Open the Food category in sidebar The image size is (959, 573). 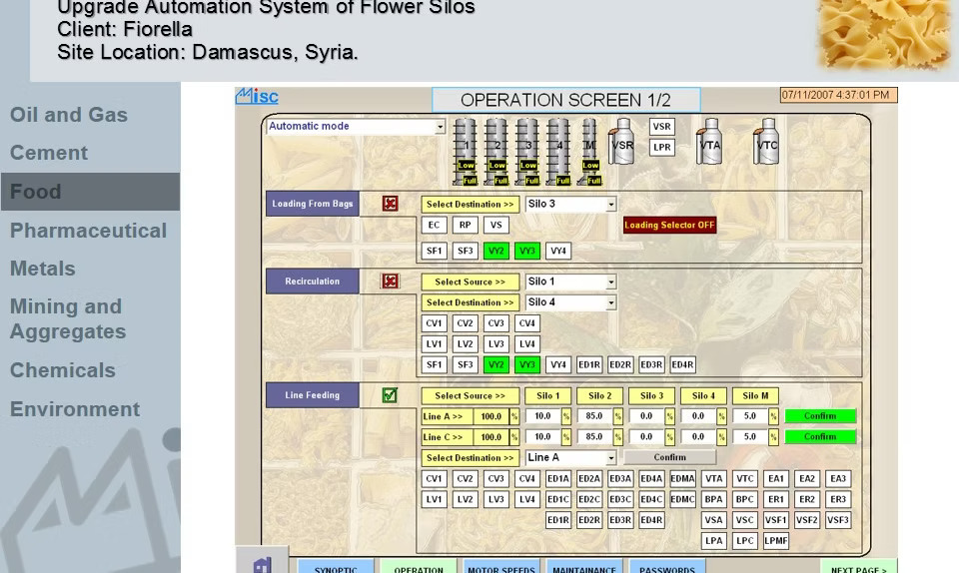coord(36,192)
